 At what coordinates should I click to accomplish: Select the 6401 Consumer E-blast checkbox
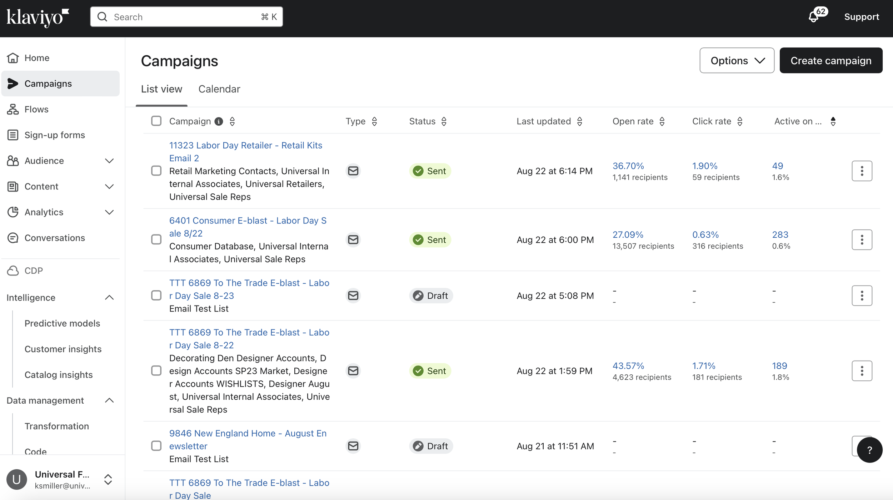(156, 239)
